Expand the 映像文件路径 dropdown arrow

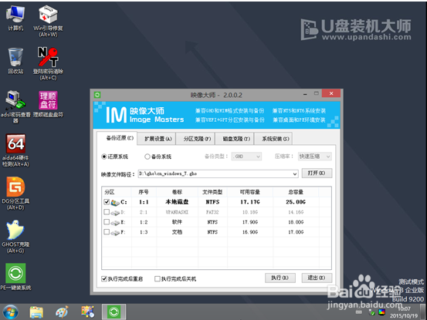295,174
